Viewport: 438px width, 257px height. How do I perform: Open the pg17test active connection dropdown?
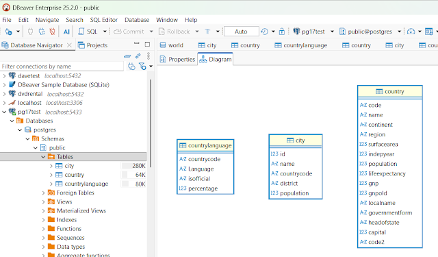coord(332,32)
